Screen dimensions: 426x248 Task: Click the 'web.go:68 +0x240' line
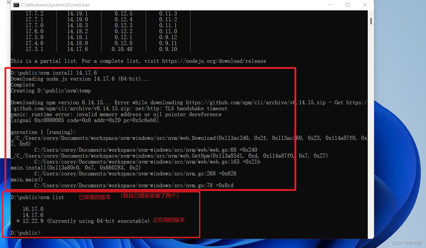[x=146, y=150]
